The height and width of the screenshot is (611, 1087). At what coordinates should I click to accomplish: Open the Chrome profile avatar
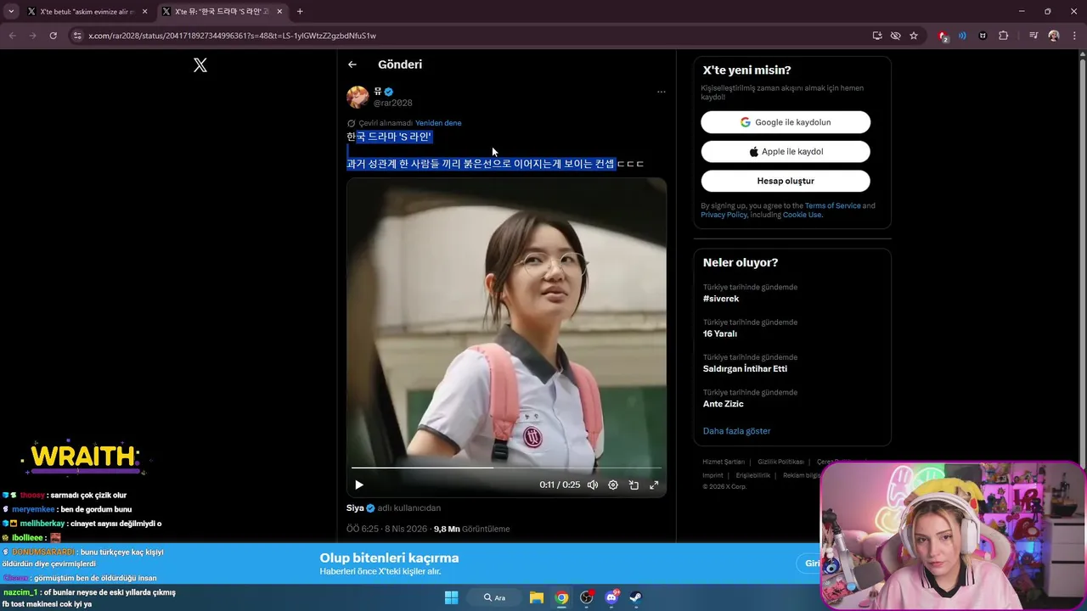coord(1054,36)
